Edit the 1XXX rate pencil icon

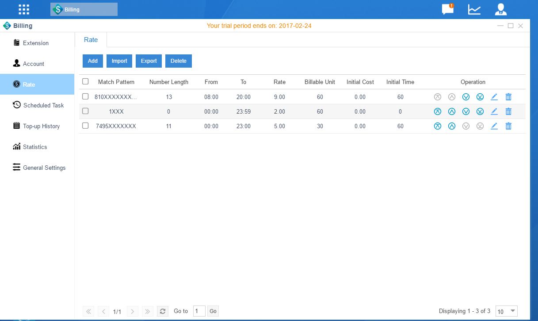click(494, 111)
